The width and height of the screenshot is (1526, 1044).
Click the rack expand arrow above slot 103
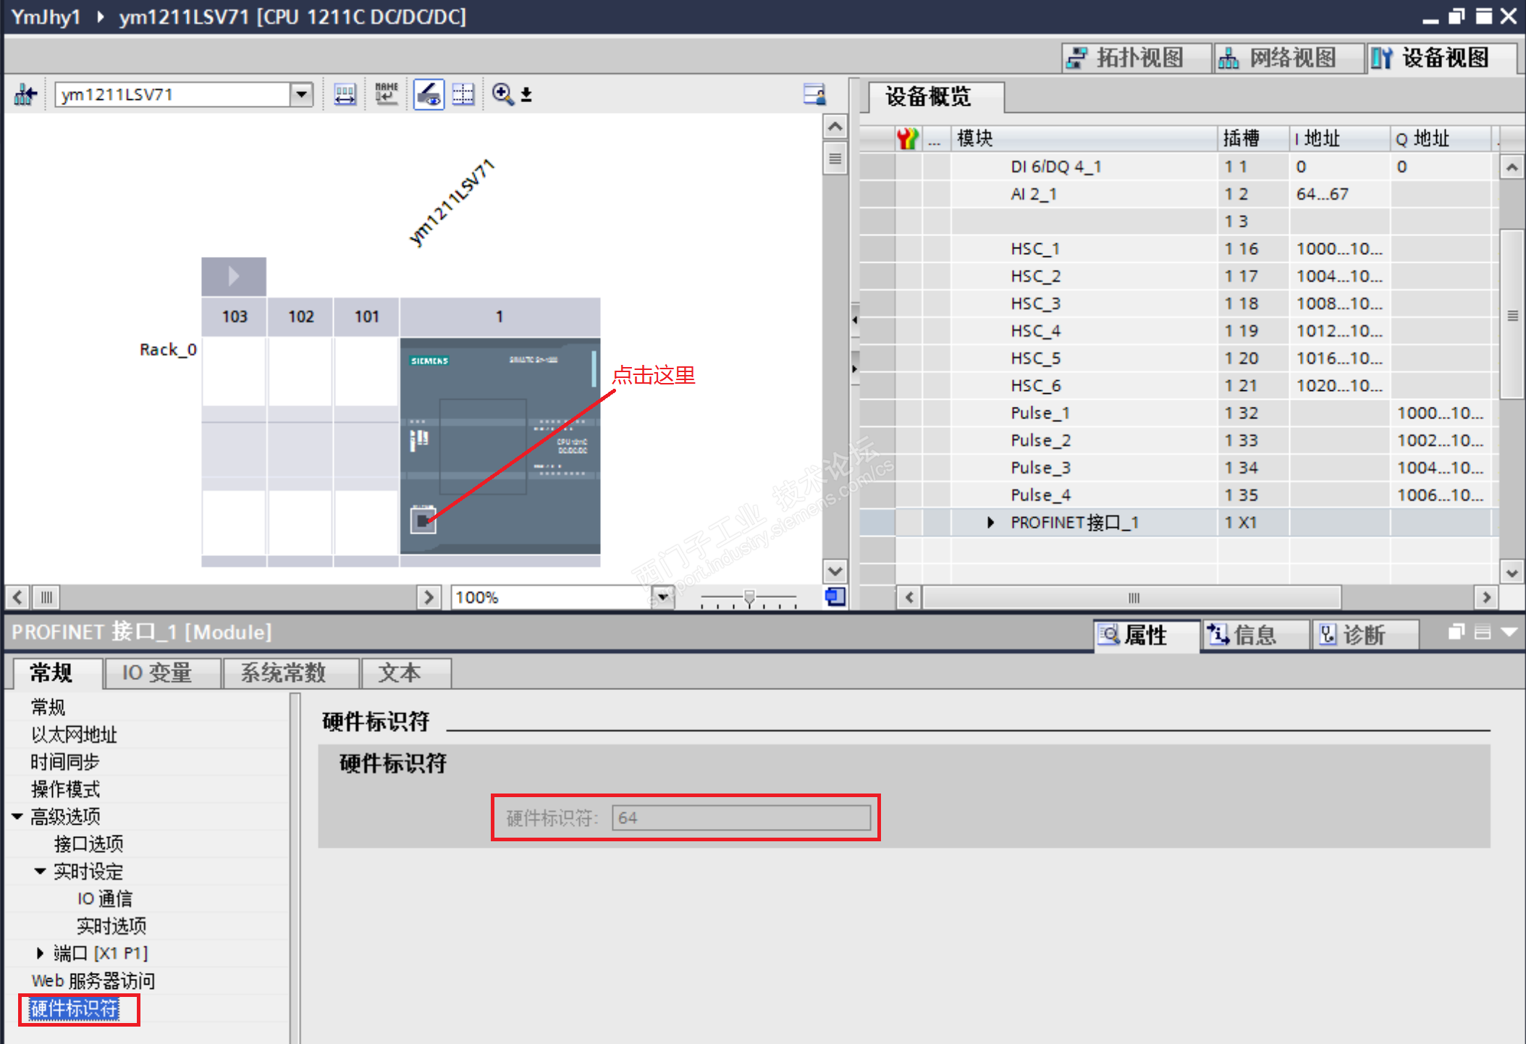click(x=233, y=276)
